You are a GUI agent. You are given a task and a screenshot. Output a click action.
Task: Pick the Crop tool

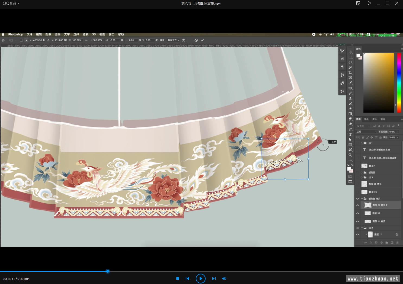click(x=350, y=73)
